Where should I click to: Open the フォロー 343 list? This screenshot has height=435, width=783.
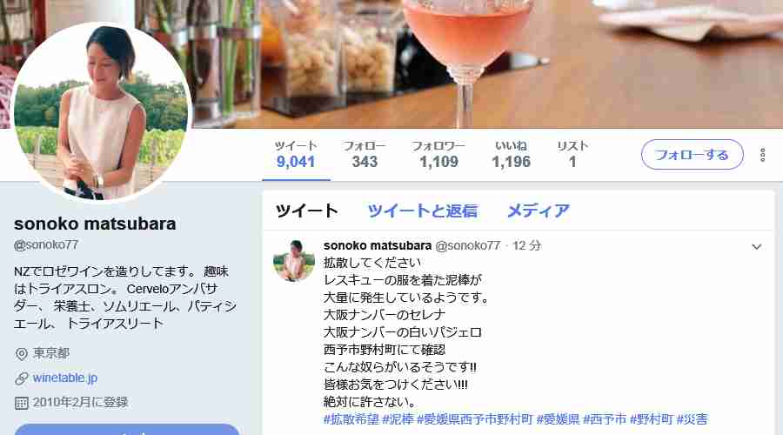pyautogui.click(x=364, y=154)
